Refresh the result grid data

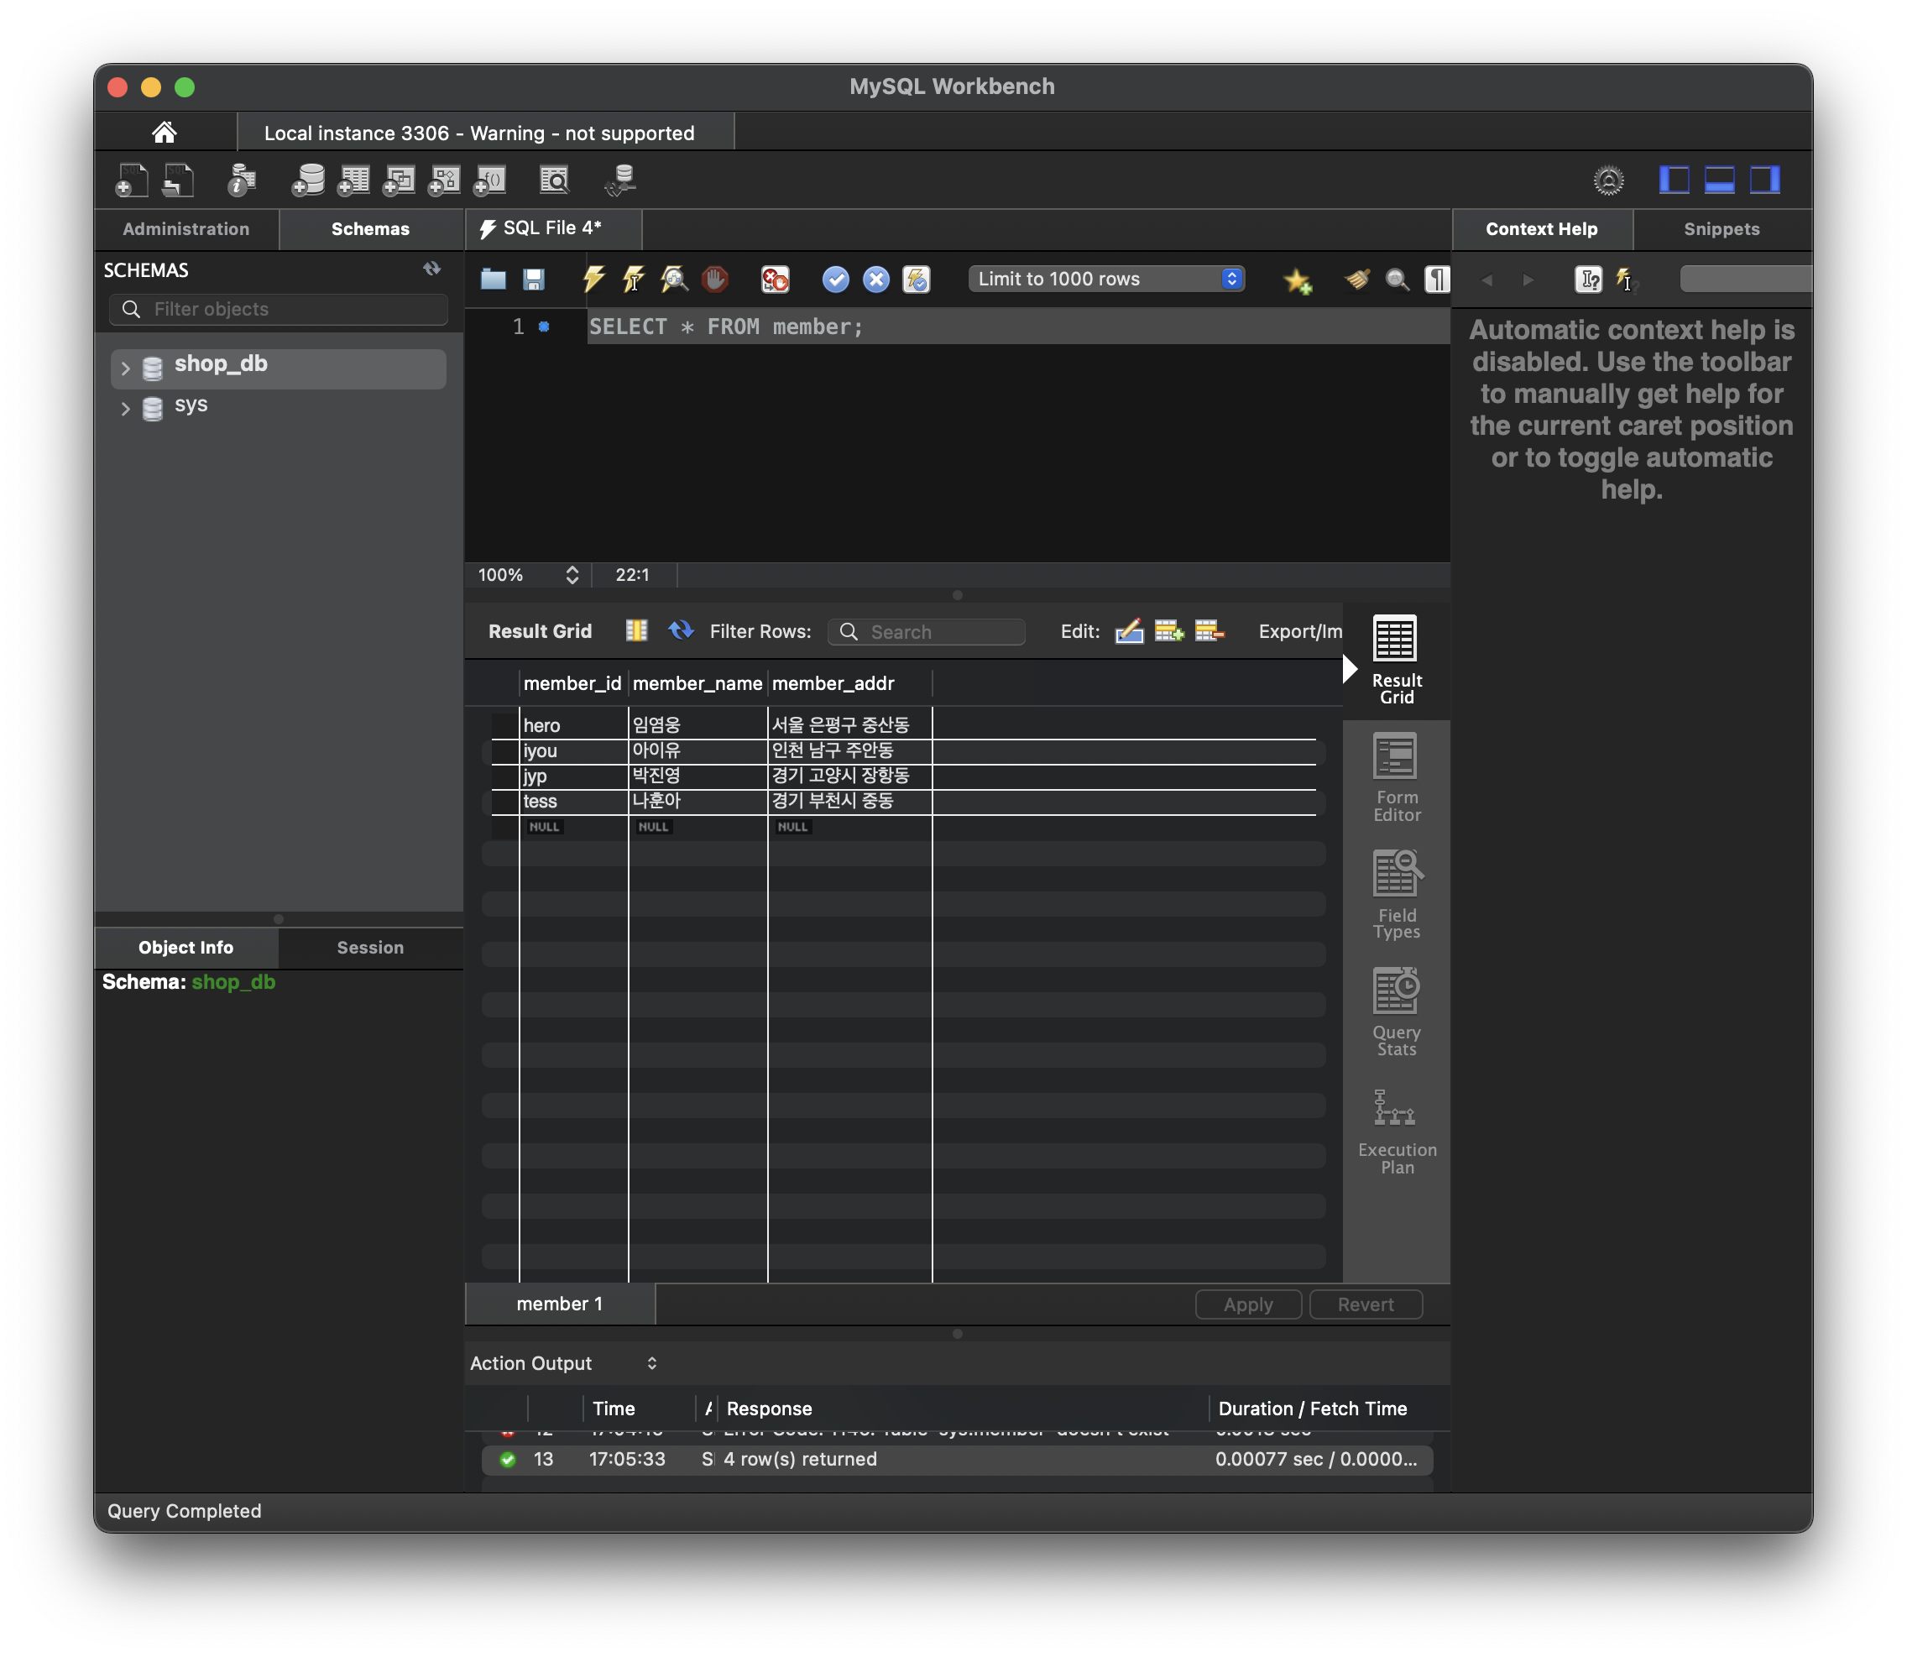[x=682, y=630]
